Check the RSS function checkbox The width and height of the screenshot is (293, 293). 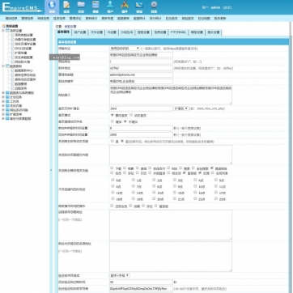coord(168,168)
